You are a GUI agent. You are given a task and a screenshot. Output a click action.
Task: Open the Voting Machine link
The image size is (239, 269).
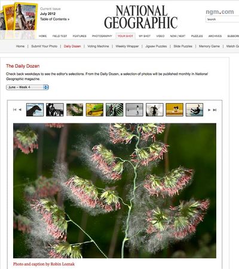98,46
